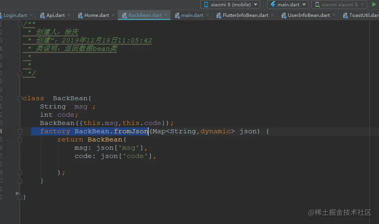Screen dimensions: 379x224
Task: Open the Login.dart editor tab
Action: (x=15, y=15)
